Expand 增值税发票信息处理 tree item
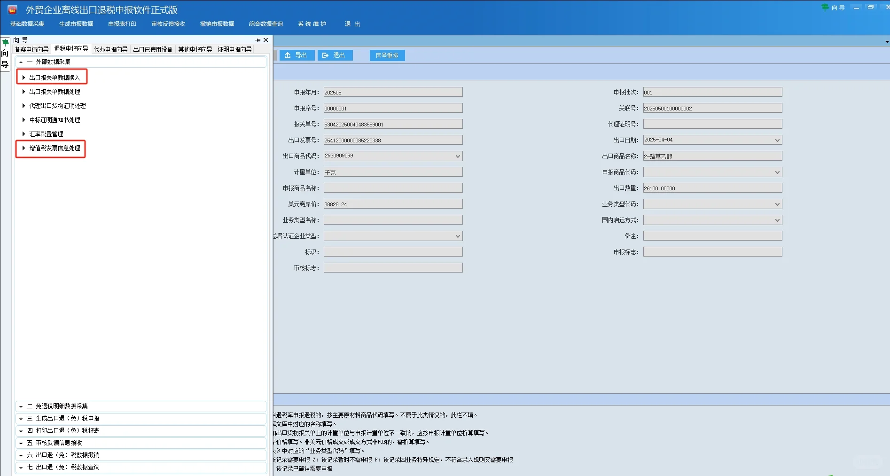Image resolution: width=890 pixels, height=476 pixels. tap(23, 148)
